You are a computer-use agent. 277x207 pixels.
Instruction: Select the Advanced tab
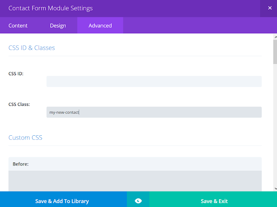pos(100,25)
